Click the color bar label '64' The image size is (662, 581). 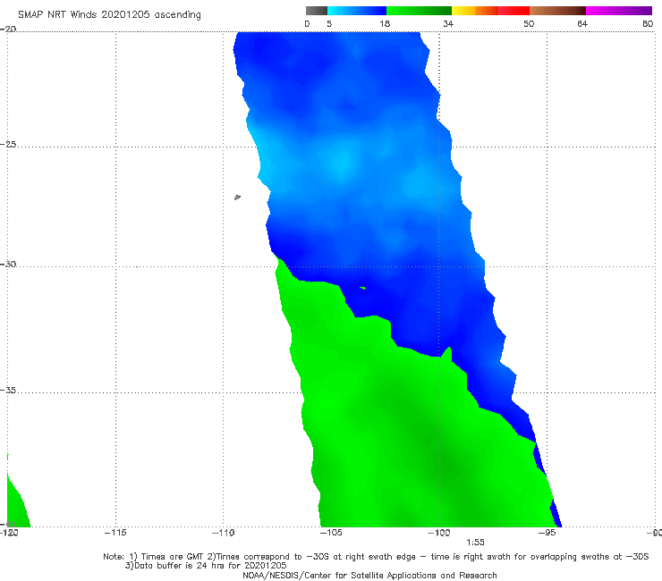[x=582, y=23]
